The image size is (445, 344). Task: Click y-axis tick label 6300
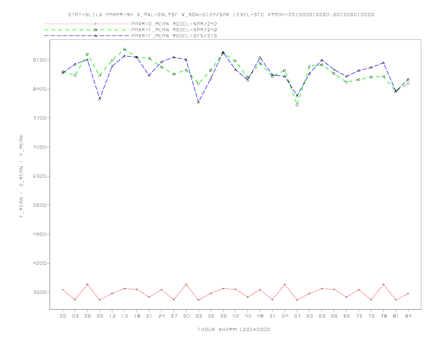[40, 176]
